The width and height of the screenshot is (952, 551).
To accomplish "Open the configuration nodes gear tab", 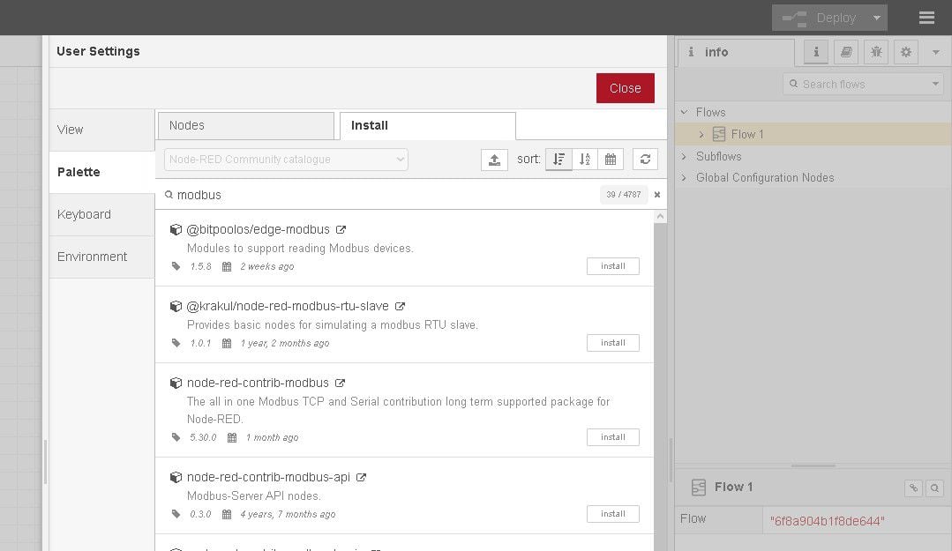I will point(905,52).
